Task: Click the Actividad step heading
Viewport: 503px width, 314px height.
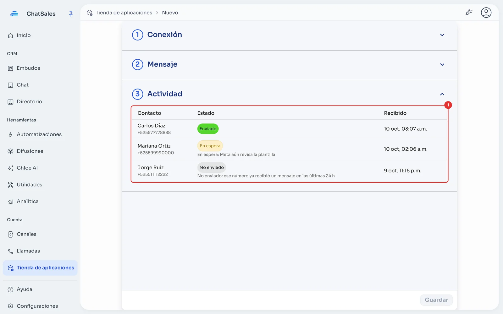Action: click(165, 94)
